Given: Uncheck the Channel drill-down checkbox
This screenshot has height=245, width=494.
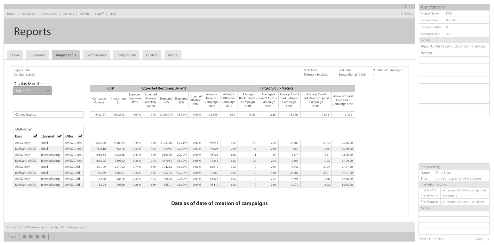Looking at the screenshot, I should point(59,137).
